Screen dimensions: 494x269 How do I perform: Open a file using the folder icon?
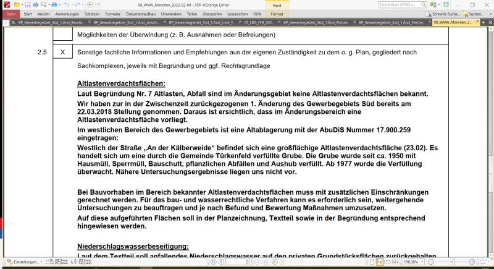(x=17, y=5)
